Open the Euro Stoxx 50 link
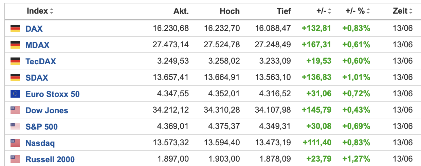 [x=53, y=94]
